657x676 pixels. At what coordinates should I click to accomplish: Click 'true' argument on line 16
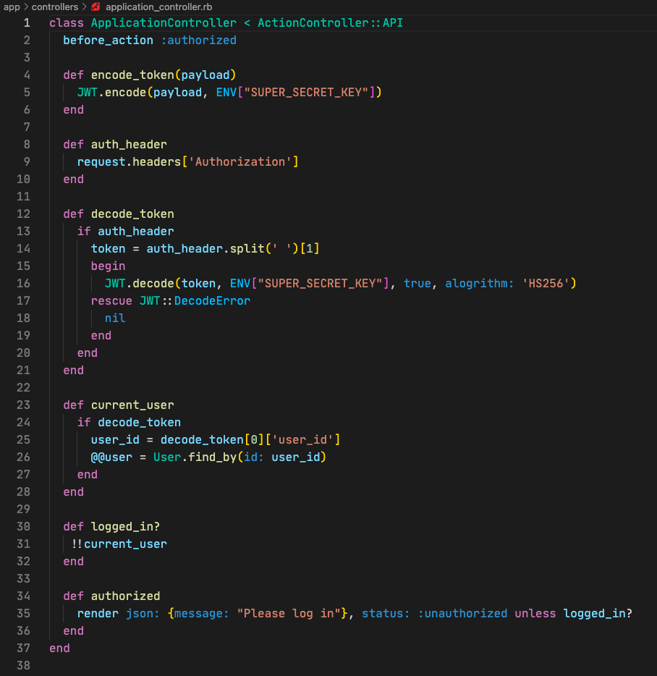click(417, 283)
